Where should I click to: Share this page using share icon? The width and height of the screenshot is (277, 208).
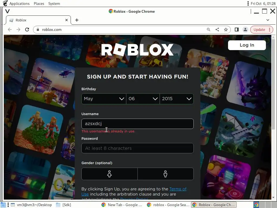(217, 30)
